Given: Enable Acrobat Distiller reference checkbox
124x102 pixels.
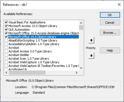Looking at the screenshot, I should (x=6, y=55).
